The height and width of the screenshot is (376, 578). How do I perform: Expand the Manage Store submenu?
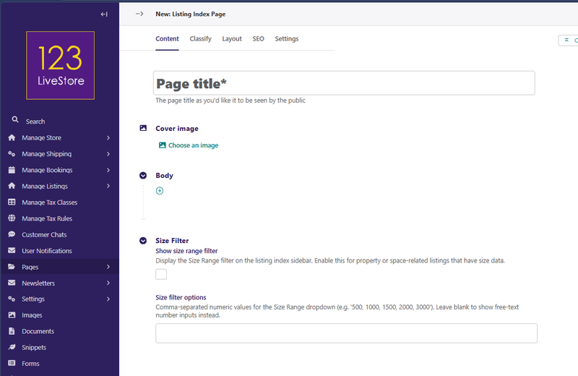[108, 137]
